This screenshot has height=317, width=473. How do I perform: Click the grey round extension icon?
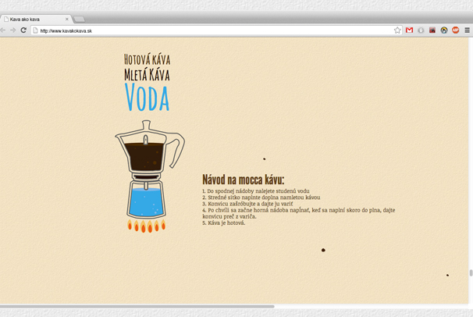tap(421, 30)
